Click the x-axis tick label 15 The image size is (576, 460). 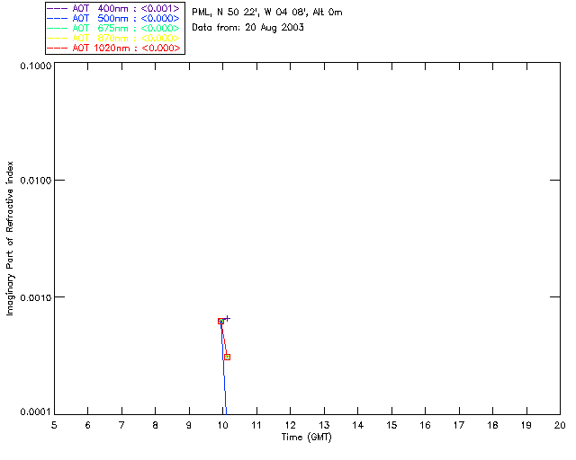[x=391, y=425]
